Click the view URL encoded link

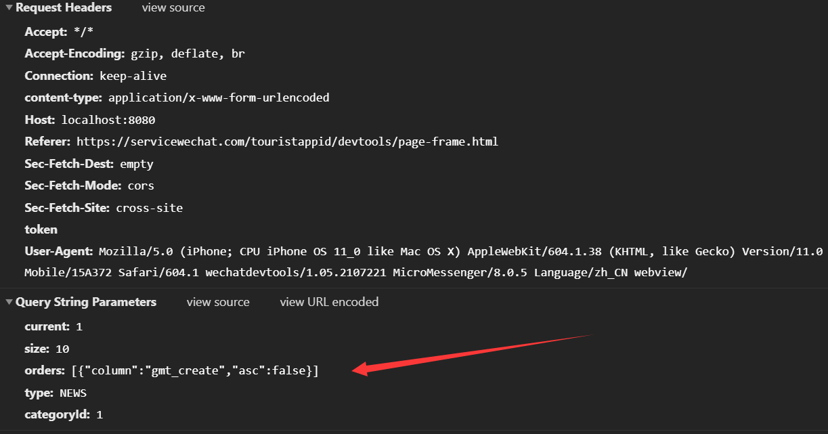(329, 302)
